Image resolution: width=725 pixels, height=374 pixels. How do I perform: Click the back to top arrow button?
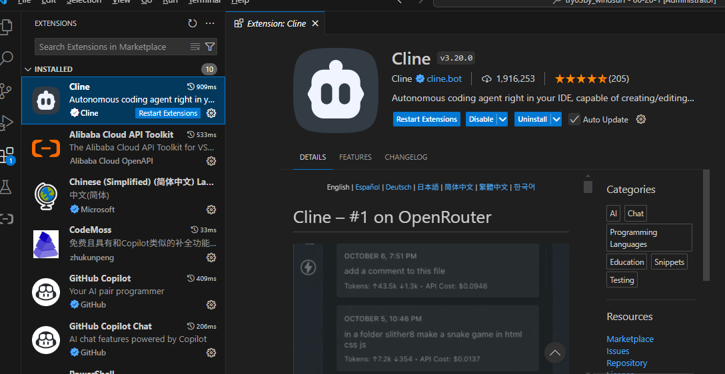click(555, 353)
